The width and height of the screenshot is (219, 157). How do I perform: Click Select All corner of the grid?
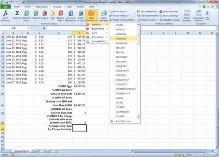3,33
